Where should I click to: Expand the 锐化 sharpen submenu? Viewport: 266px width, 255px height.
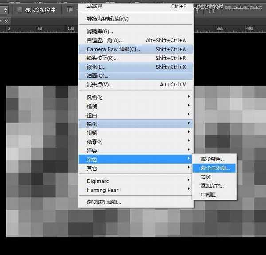point(92,124)
